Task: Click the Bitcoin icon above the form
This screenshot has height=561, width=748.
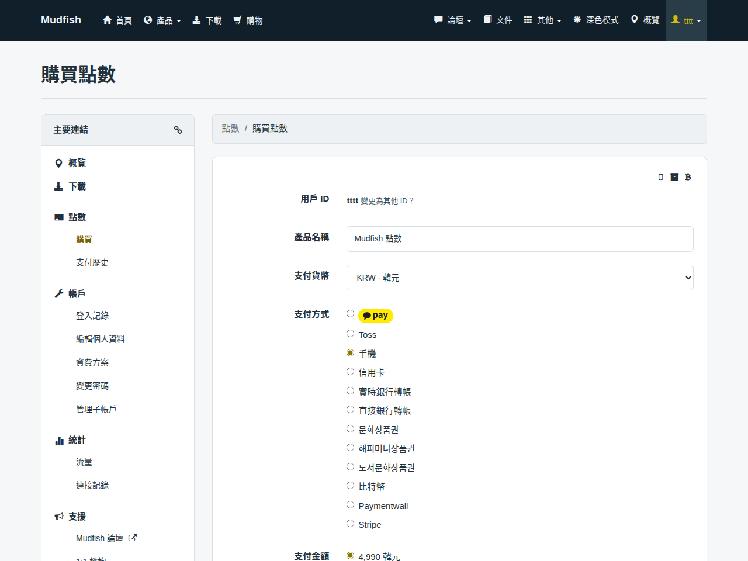Action: pos(688,177)
